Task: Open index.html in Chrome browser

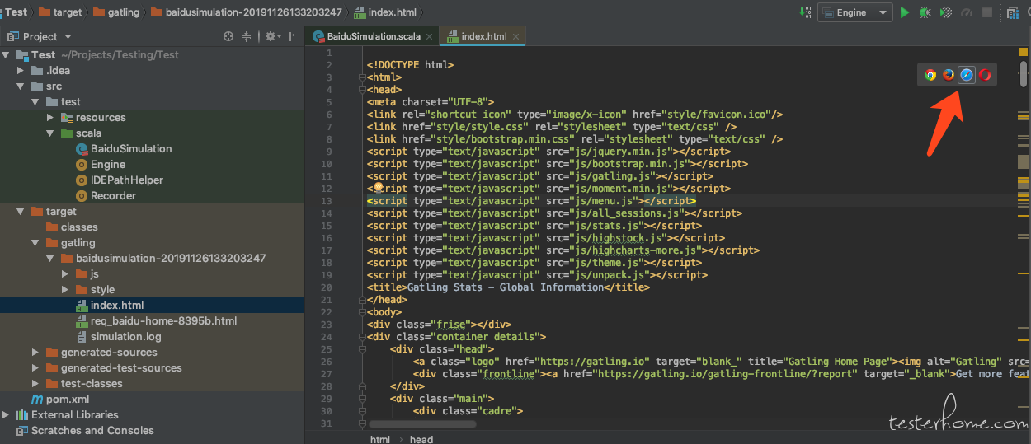Action: [930, 75]
